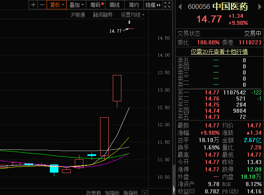
Task: Click 量比 value 7.28
Action: click(255, 147)
